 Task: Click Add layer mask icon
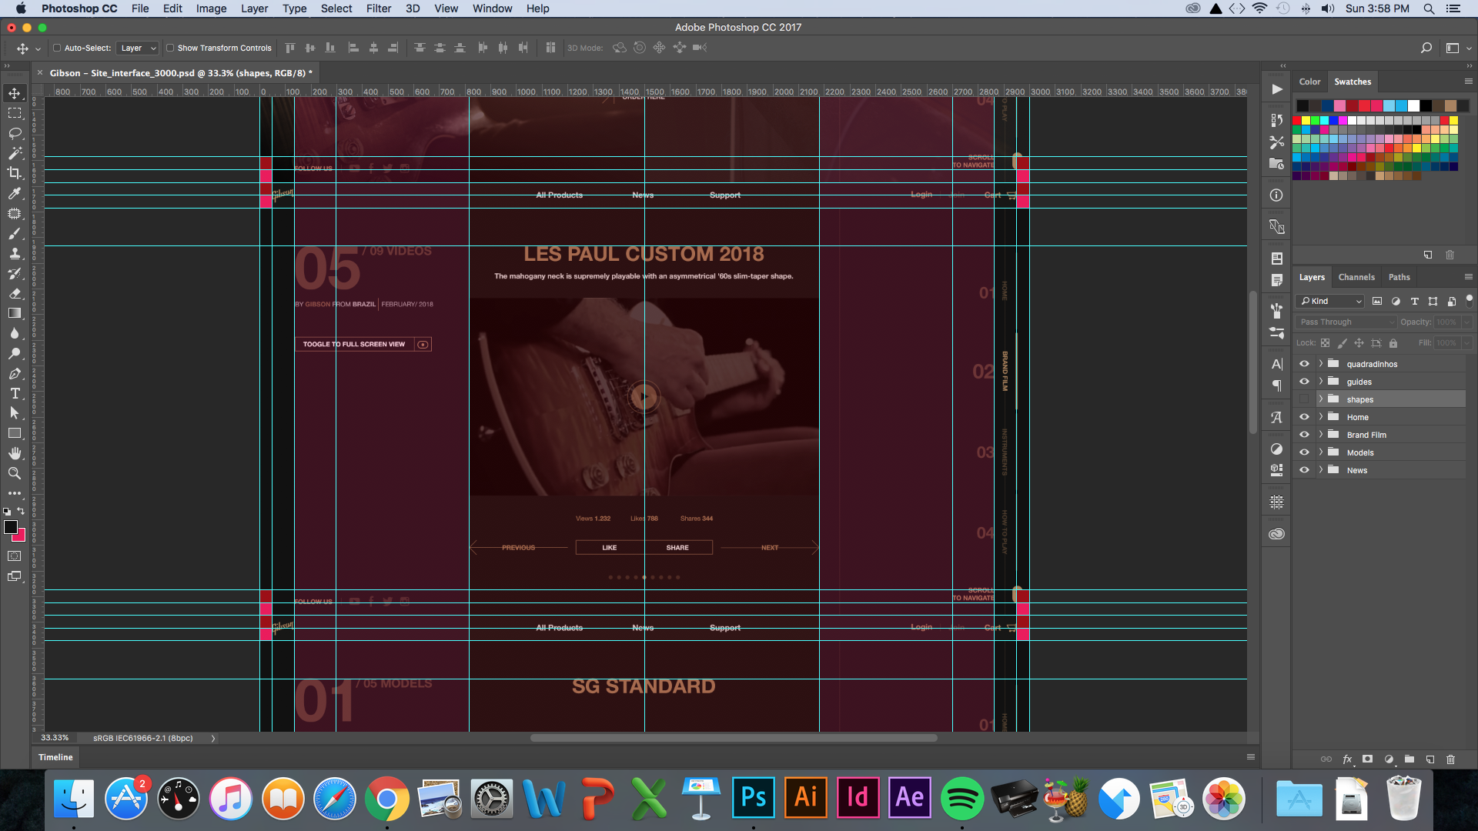point(1368,759)
